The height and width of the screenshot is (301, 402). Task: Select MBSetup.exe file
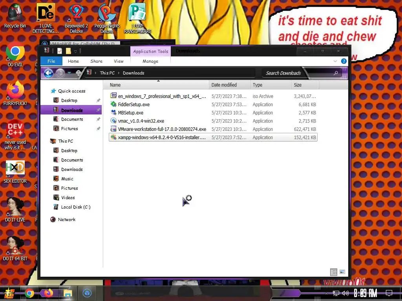213,112
